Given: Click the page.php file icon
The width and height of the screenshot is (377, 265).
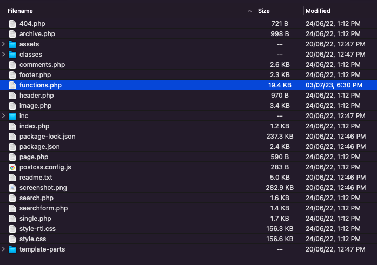Looking at the screenshot, I should coord(12,157).
